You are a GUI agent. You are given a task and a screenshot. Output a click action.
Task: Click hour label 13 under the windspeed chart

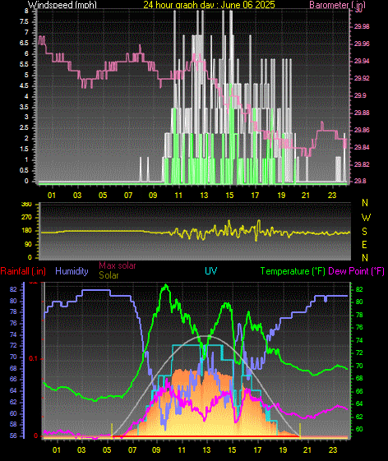[x=204, y=196]
